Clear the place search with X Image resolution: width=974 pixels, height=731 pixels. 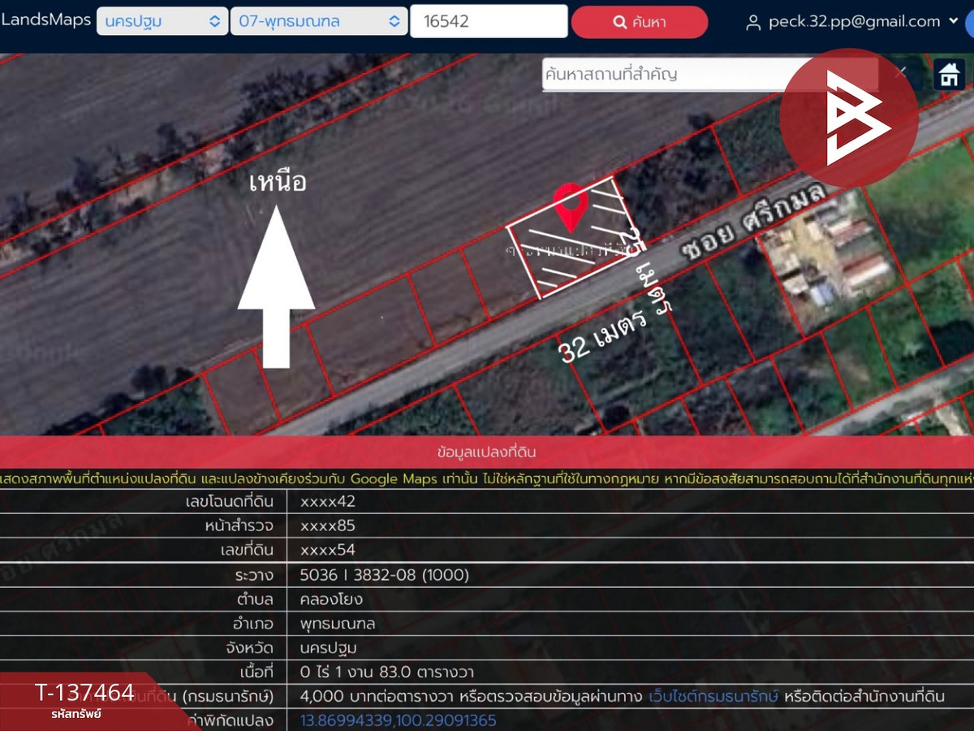click(900, 72)
